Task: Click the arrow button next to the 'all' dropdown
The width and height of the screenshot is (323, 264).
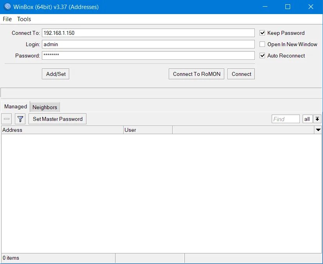Action: (317, 119)
